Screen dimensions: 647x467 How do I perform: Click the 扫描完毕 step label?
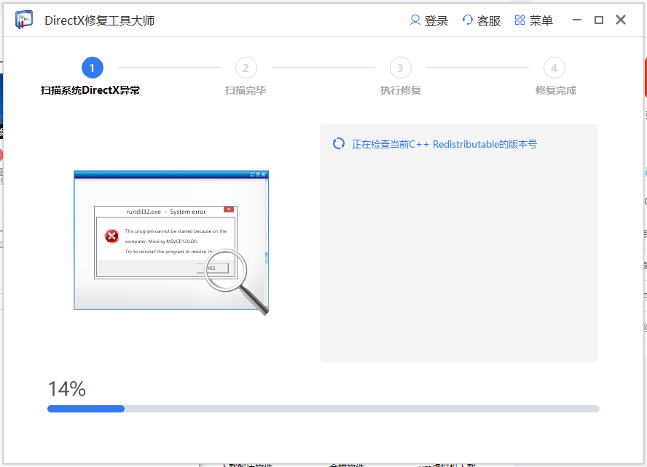pyautogui.click(x=246, y=90)
